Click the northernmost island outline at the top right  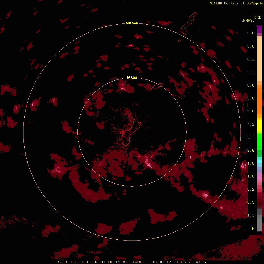[192, 18]
